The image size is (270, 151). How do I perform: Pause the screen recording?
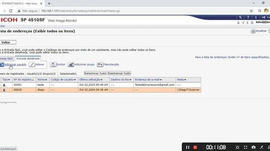[187, 147]
